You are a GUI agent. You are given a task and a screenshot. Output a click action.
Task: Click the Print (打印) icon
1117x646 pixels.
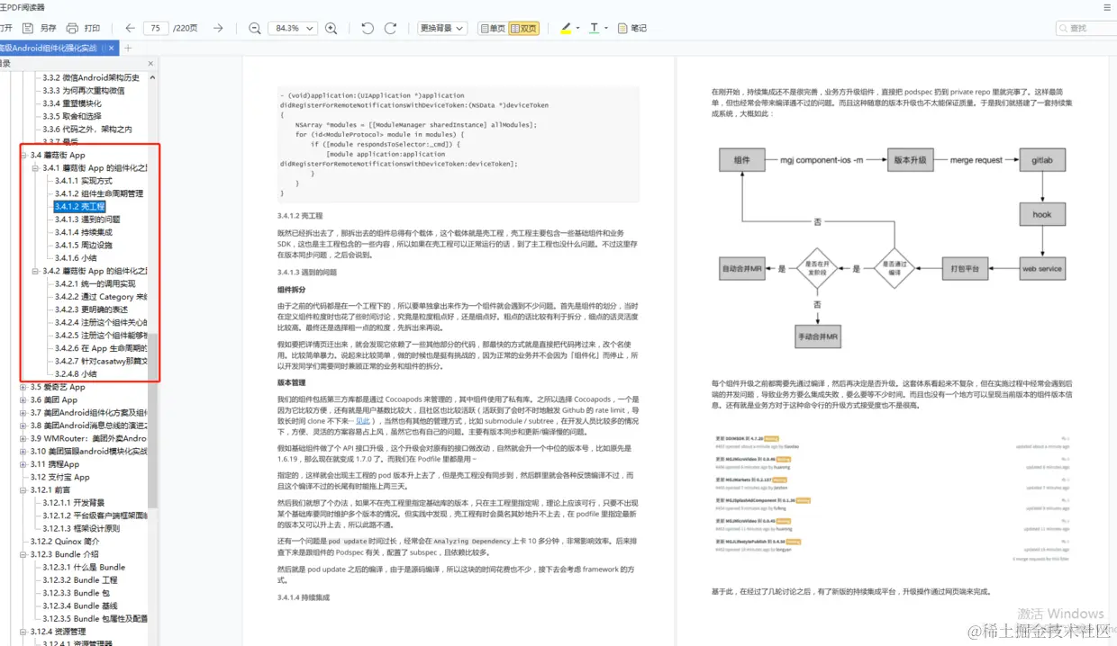coord(72,28)
